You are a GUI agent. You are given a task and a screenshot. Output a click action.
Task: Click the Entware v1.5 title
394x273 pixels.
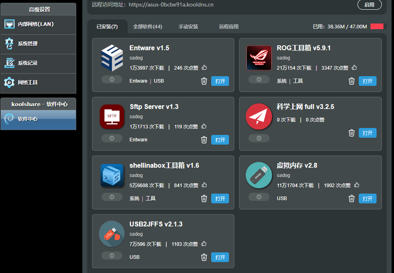pyautogui.click(x=149, y=48)
